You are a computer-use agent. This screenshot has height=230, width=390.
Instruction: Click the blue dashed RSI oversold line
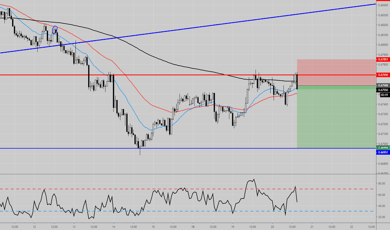[126, 211]
